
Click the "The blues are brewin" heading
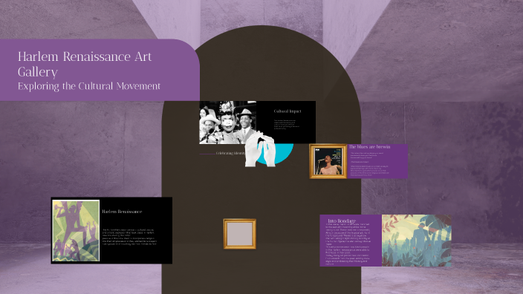coord(369,147)
